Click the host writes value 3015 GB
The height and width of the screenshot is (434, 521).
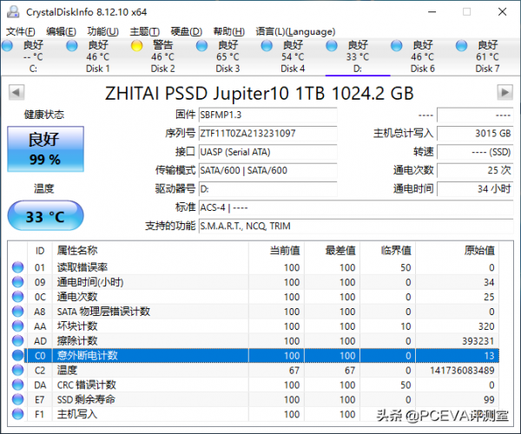[x=475, y=134]
